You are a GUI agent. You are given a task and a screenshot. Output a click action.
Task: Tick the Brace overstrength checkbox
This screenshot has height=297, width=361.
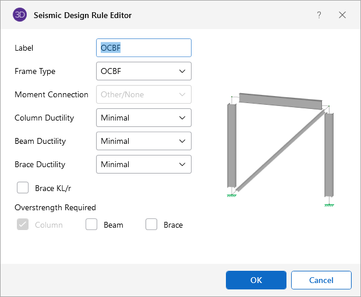point(151,224)
